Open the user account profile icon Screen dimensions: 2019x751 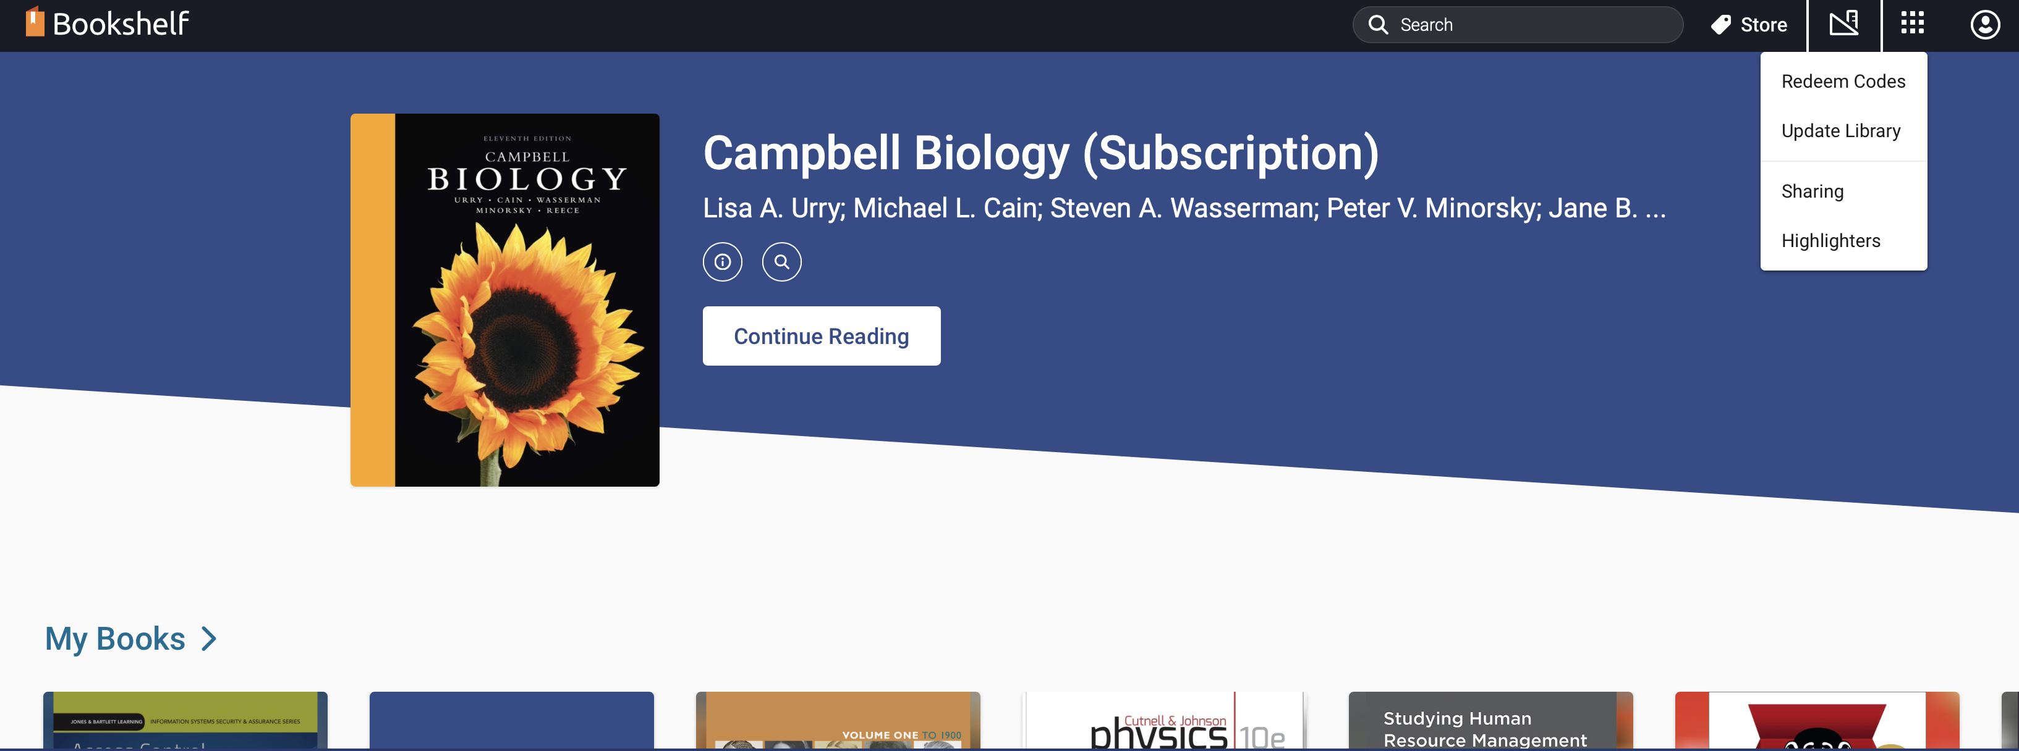(1984, 25)
